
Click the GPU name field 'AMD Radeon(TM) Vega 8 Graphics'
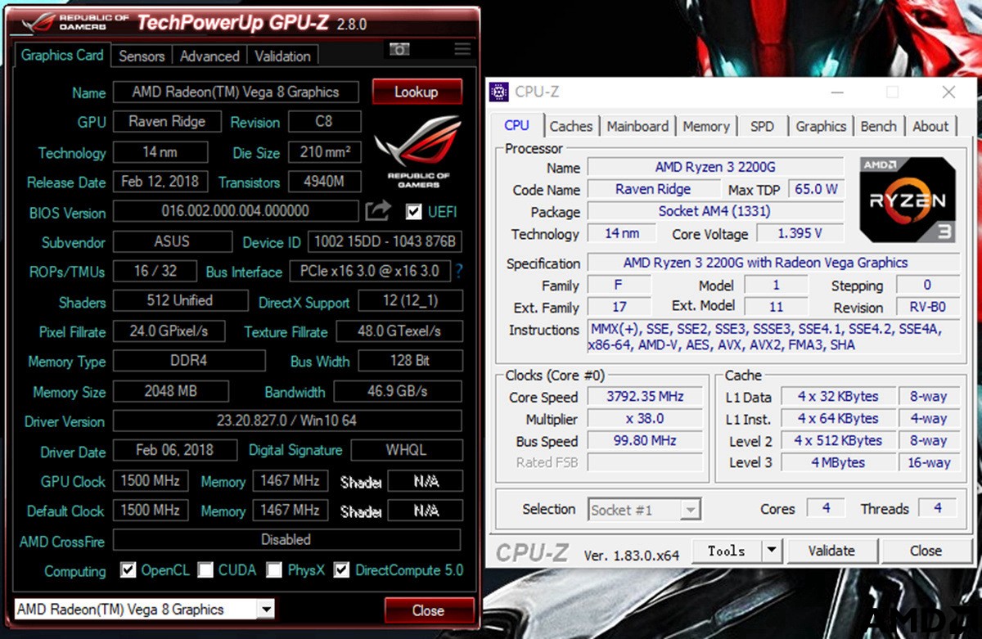tap(236, 92)
